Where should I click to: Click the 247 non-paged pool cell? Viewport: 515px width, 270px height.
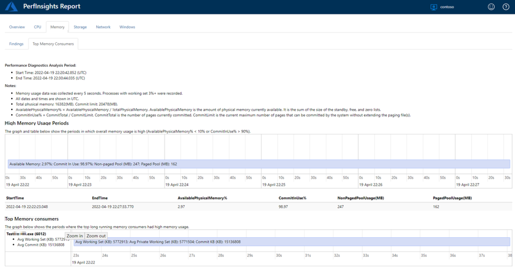341,206
